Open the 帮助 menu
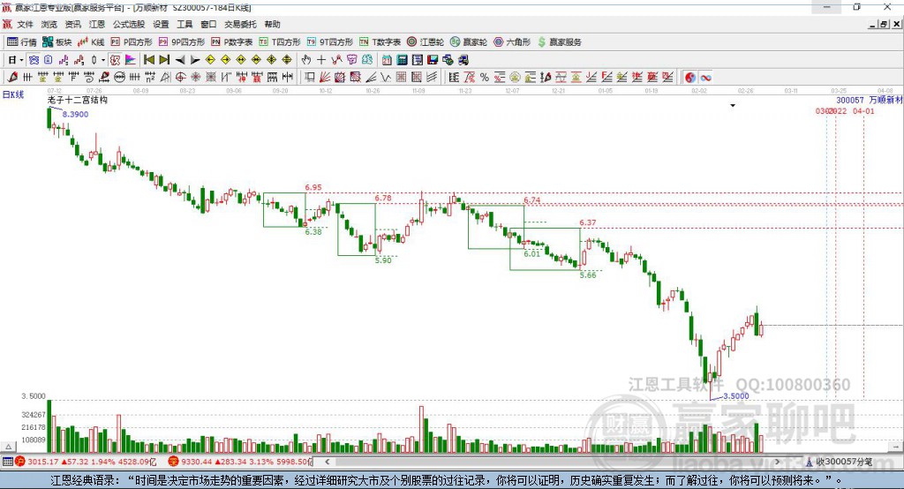Screen dimensions: 904x489 point(272,24)
